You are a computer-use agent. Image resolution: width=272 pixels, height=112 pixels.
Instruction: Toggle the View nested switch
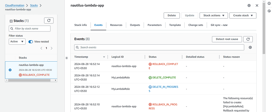pos(31,41)
